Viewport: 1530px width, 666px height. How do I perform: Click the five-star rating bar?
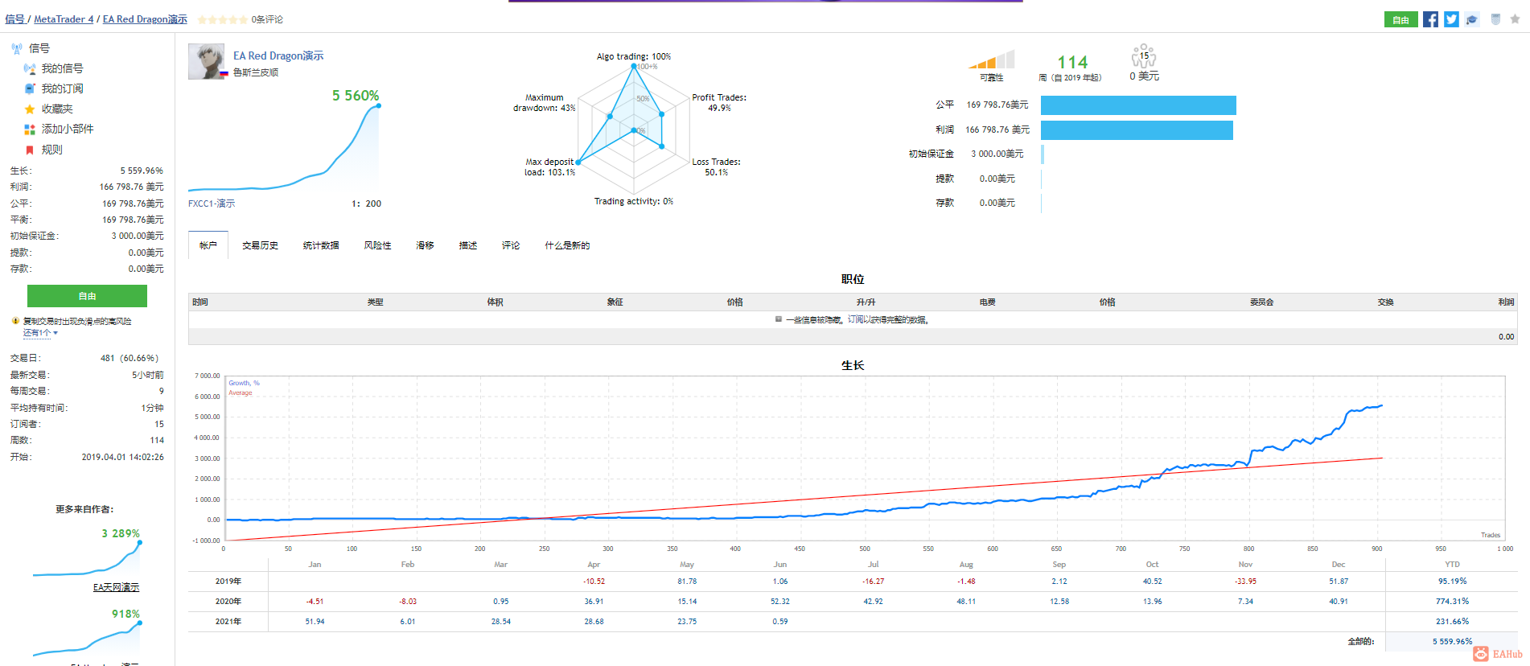(x=223, y=19)
